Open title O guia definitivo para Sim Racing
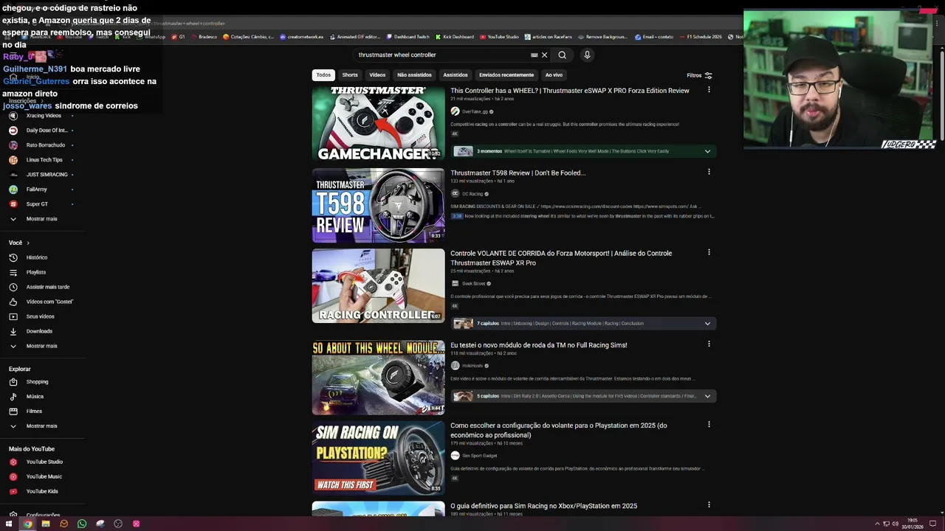This screenshot has height=531, width=945. click(x=543, y=506)
